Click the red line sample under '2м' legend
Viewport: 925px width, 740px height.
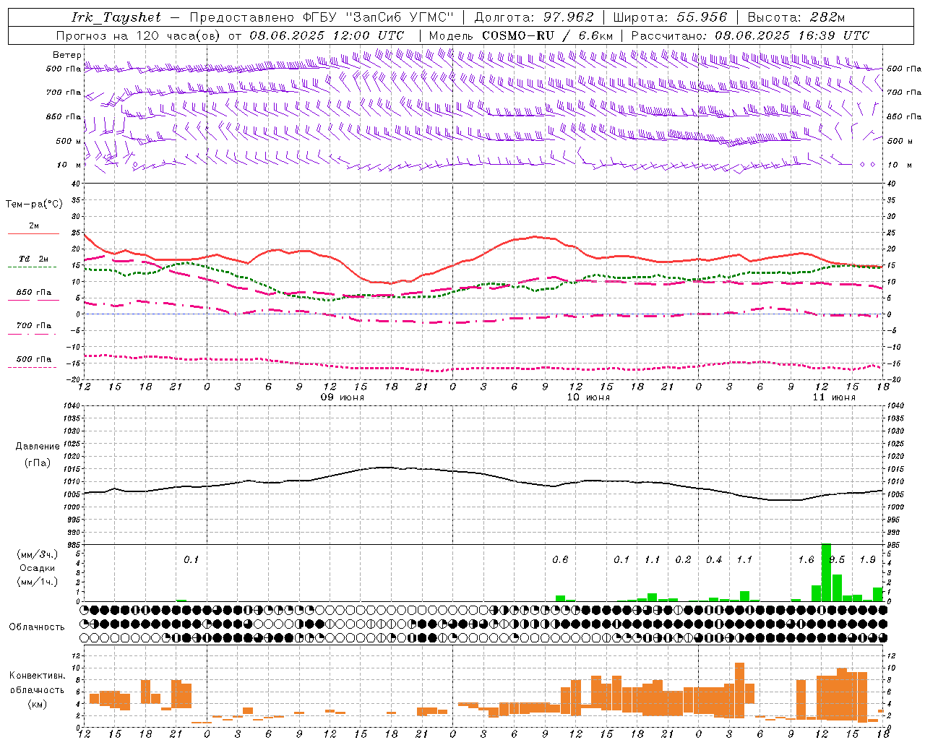click(33, 233)
